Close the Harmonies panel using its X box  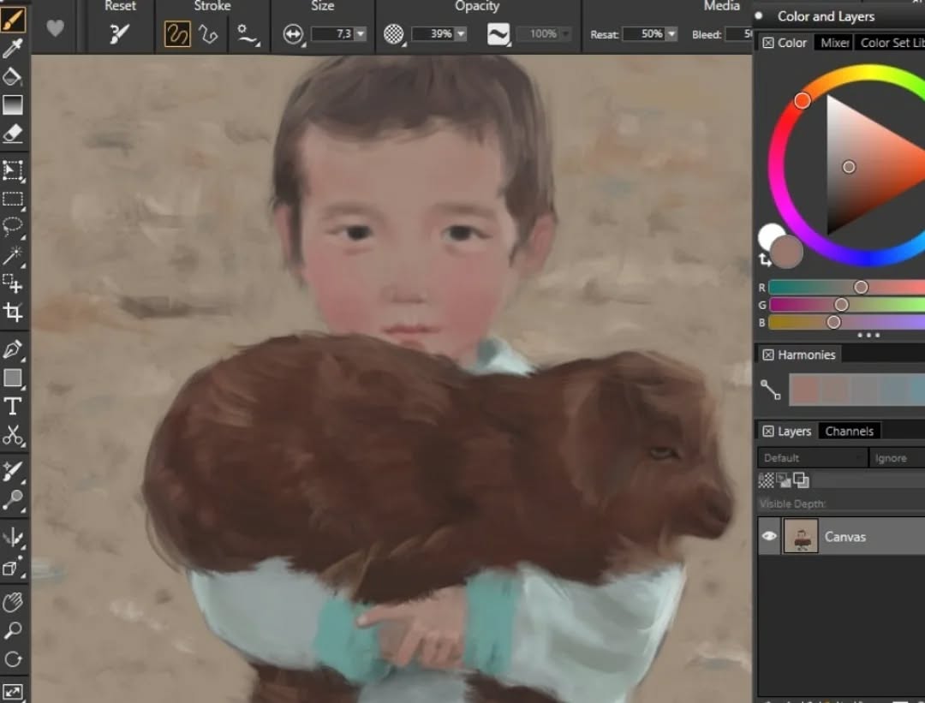pyautogui.click(x=768, y=354)
